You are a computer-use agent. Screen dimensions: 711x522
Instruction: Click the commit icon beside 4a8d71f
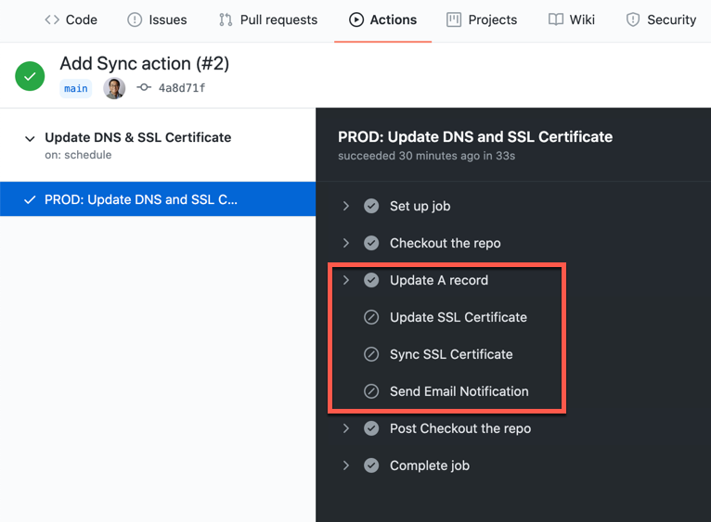tap(144, 87)
